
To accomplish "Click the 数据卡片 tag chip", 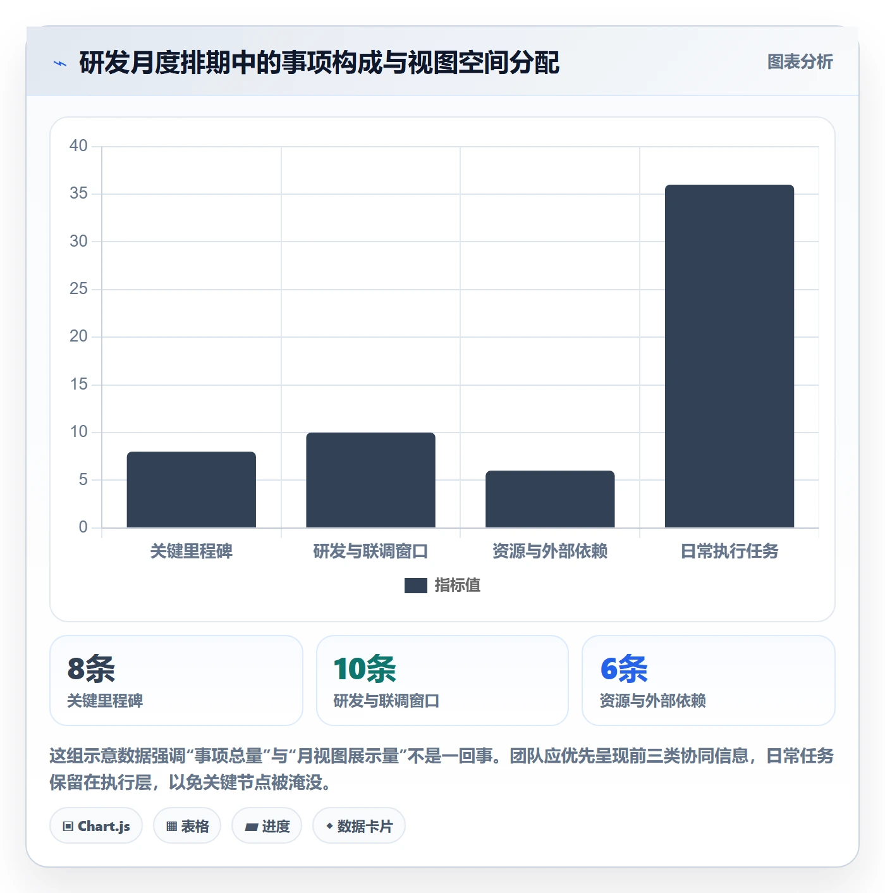I will point(359,825).
